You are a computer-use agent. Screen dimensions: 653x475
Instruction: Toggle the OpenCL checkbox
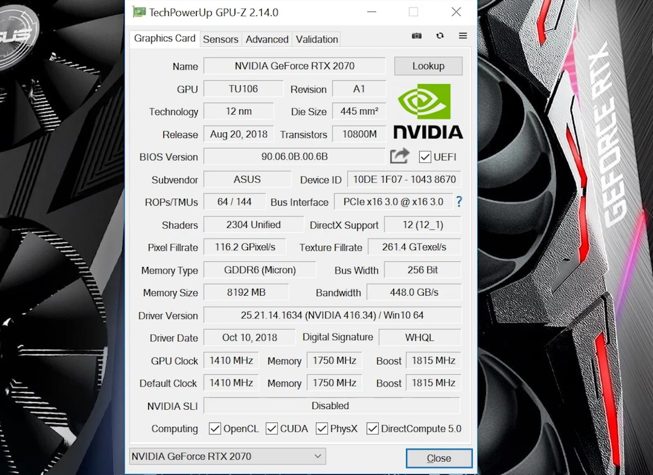[x=215, y=429]
